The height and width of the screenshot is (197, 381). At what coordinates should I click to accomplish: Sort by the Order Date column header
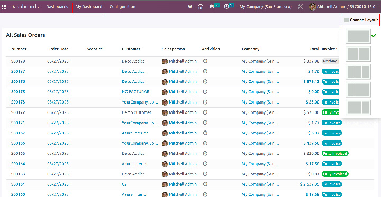[x=58, y=49]
